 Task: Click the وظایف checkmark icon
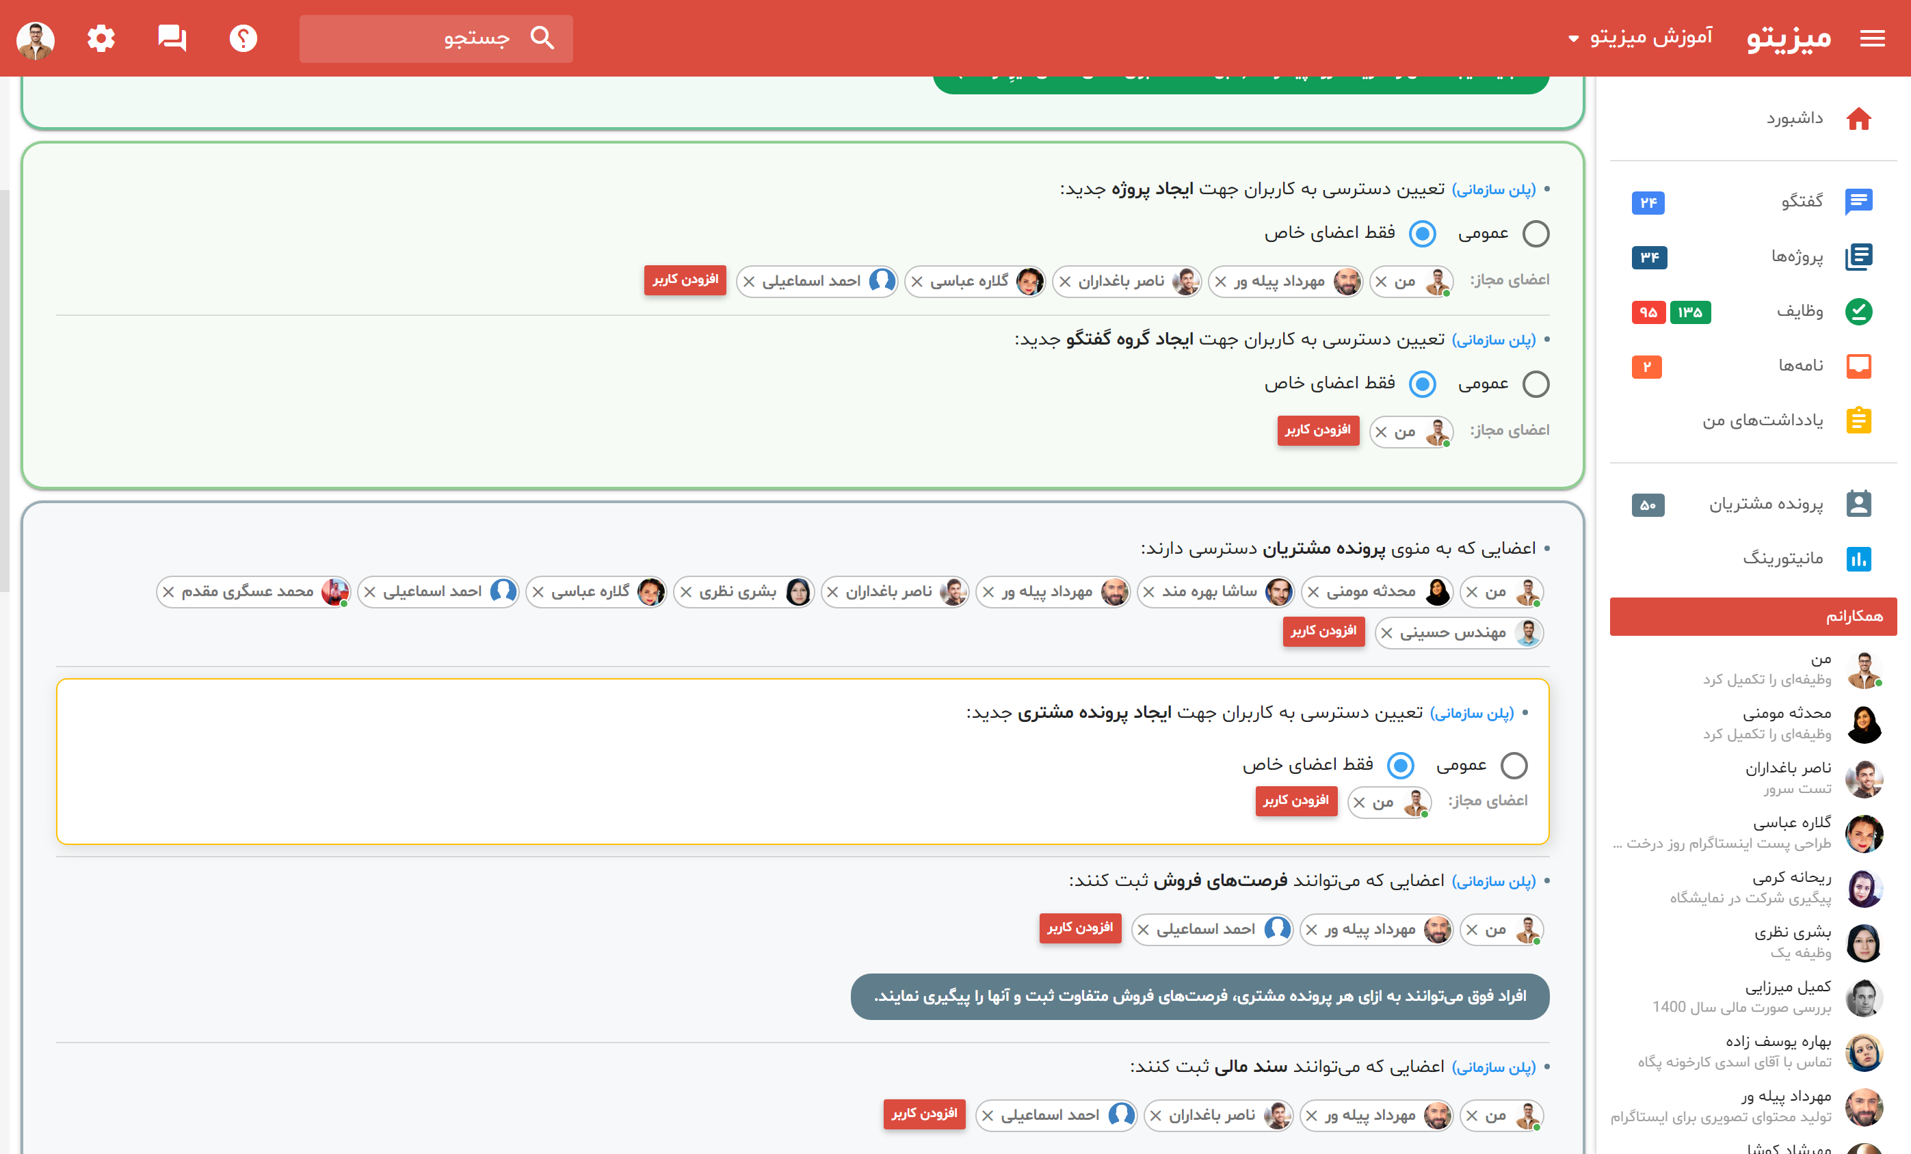coord(1858,312)
